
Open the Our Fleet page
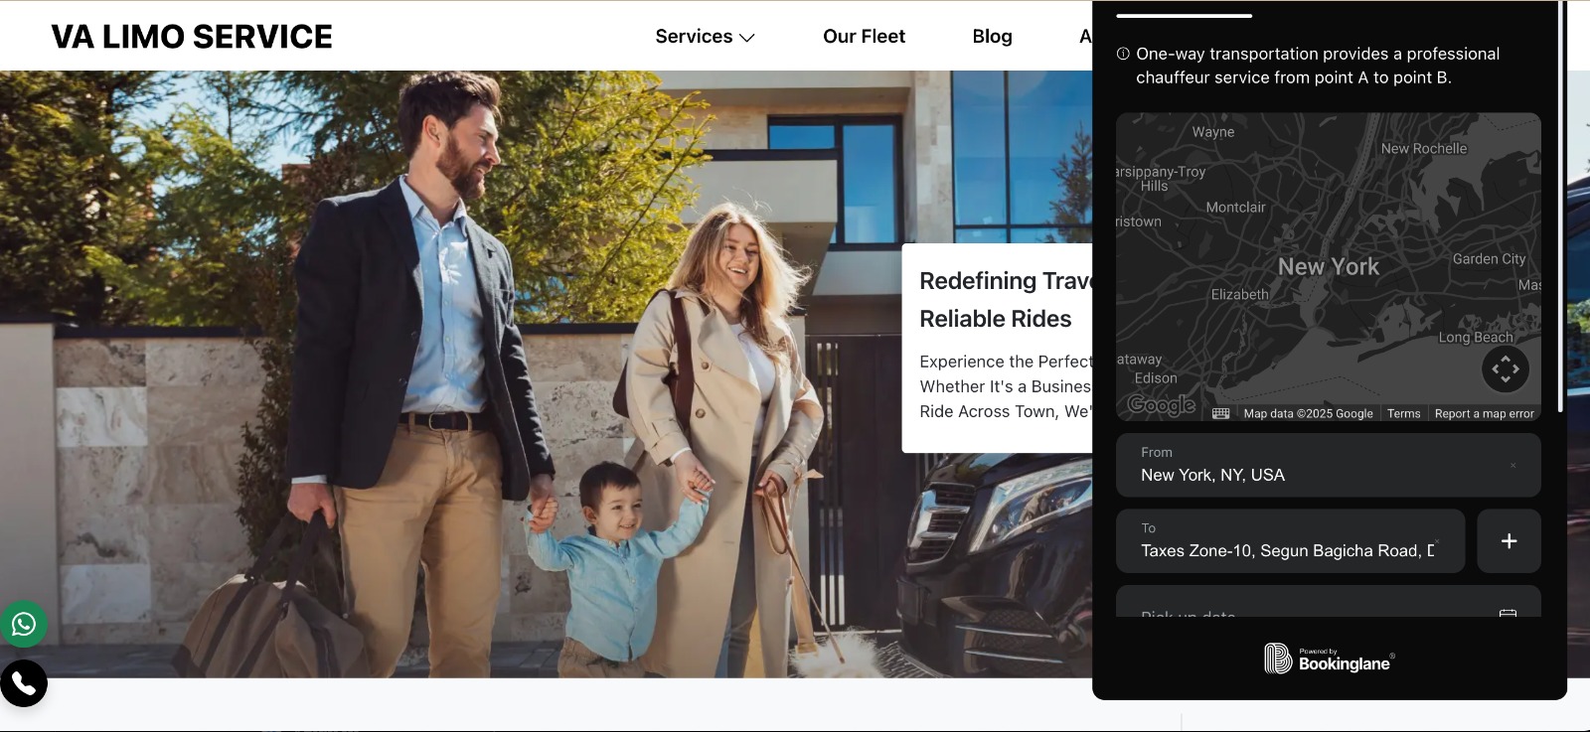864,37
